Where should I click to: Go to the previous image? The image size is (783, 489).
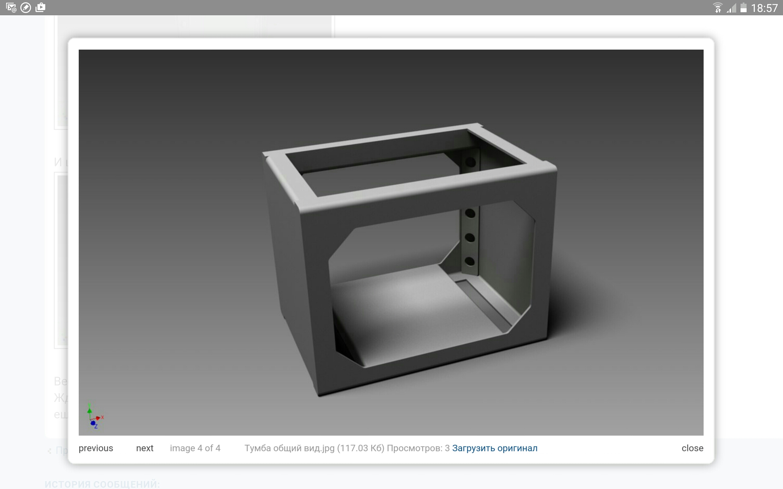(x=96, y=448)
